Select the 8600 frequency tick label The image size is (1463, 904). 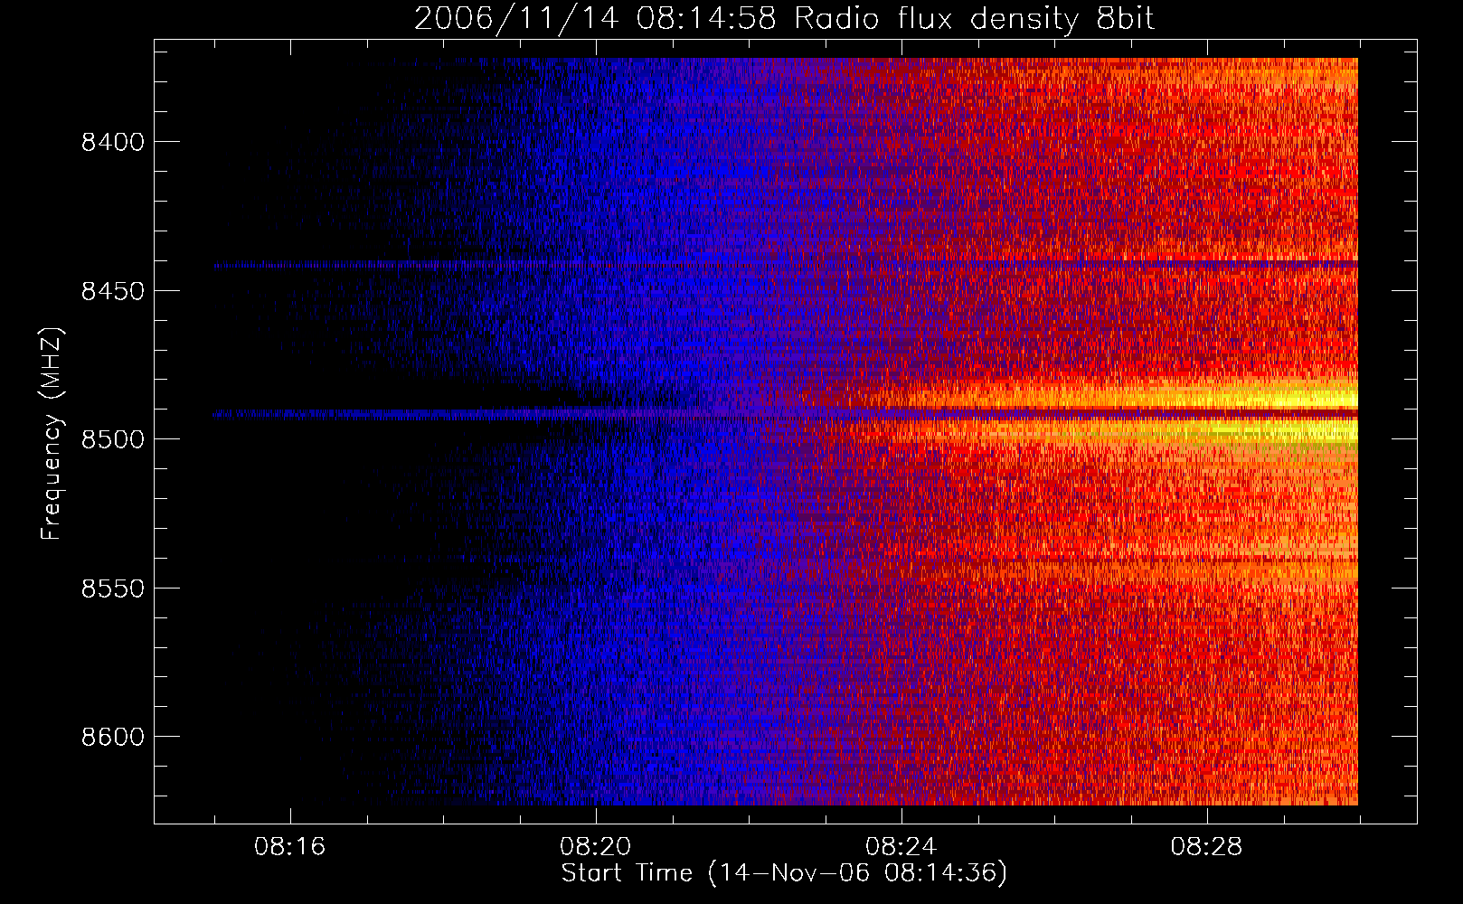[x=113, y=737]
